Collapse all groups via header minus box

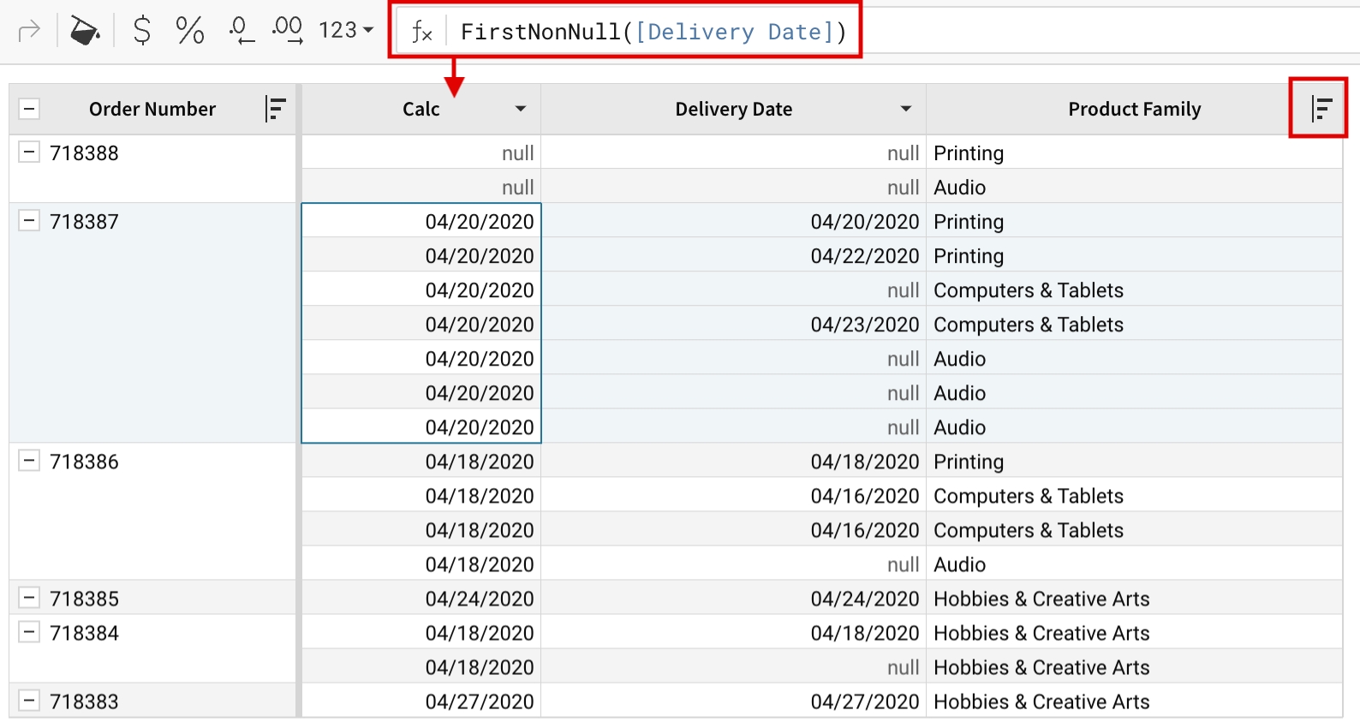point(29,109)
